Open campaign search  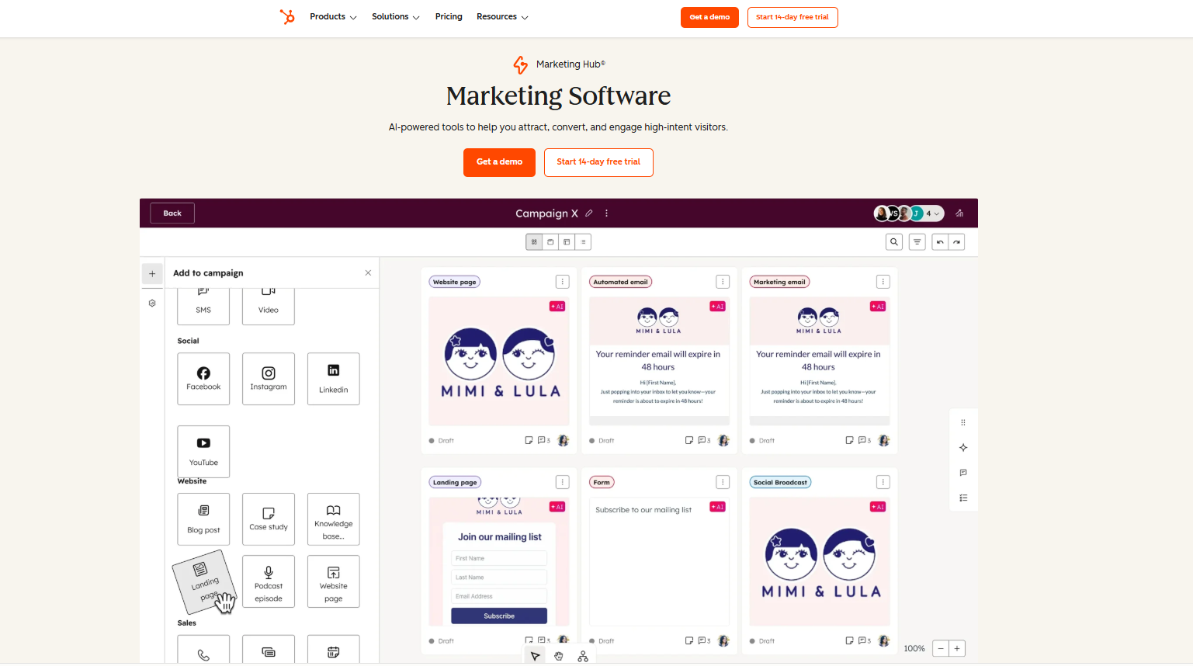[x=893, y=241]
